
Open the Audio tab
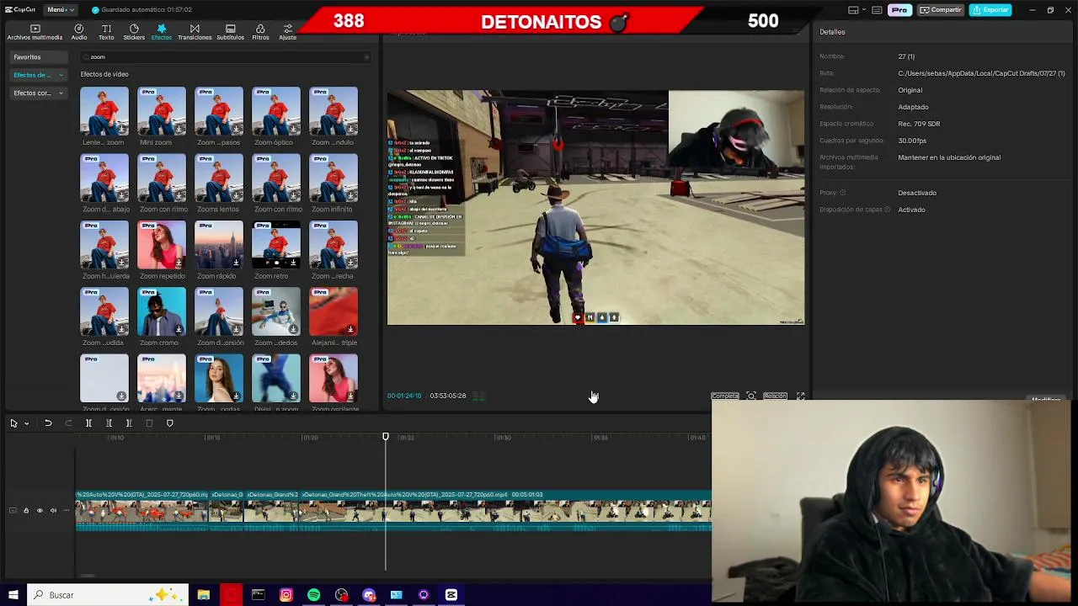79,33
